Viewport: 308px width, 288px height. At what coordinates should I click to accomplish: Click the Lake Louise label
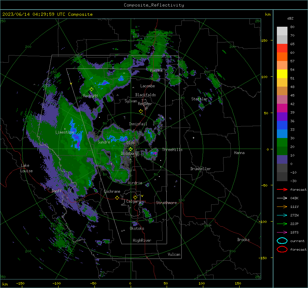(x=27, y=168)
